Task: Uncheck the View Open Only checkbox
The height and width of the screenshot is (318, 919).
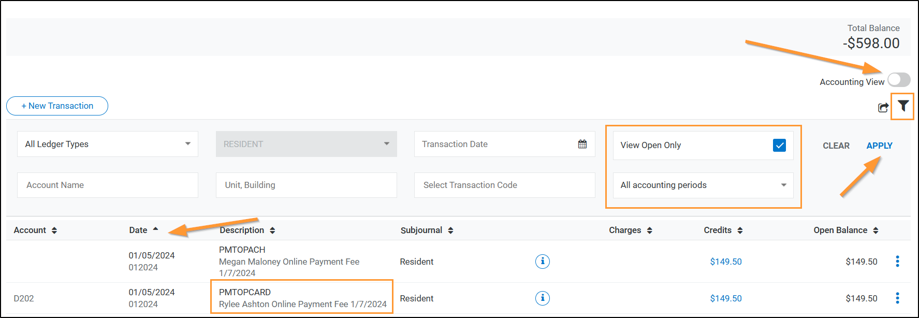Action: pos(779,145)
